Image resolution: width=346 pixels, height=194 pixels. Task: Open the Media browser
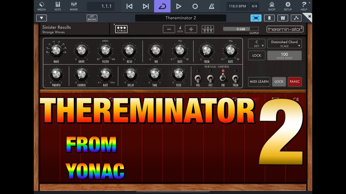[x=42, y=6]
